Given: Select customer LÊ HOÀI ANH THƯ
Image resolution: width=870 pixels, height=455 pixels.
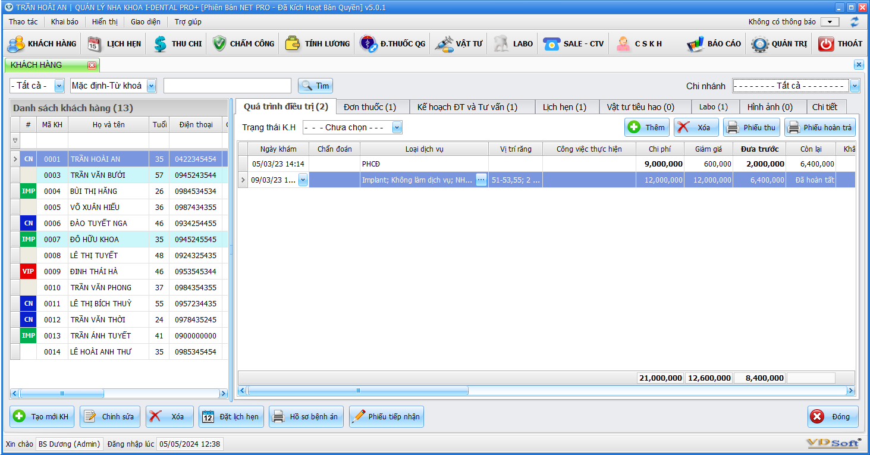Looking at the screenshot, I should pos(118,352).
